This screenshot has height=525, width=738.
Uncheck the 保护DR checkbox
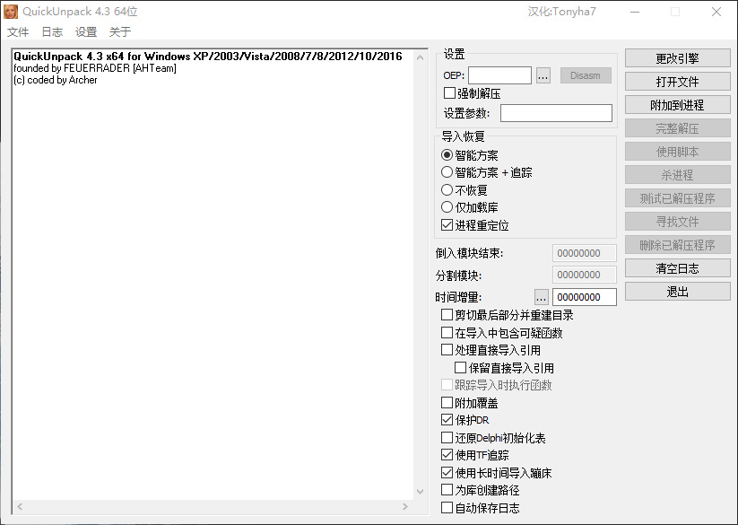pyautogui.click(x=447, y=419)
